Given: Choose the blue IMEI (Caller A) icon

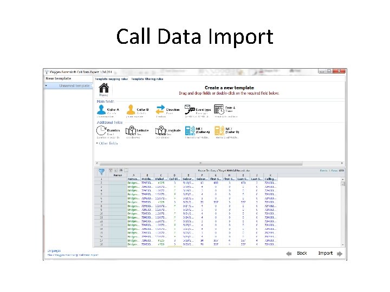Looking at the screenshot, I should [190, 130].
